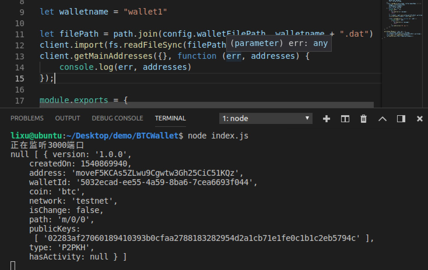Image resolution: width=428 pixels, height=270 pixels.
Task: Split the terminal panel
Action: [x=345, y=119]
